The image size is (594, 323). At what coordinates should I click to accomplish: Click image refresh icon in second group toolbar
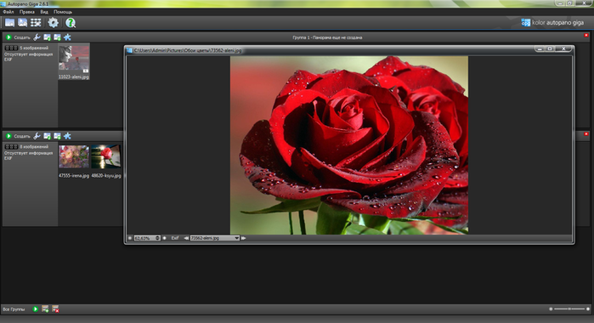(x=47, y=136)
